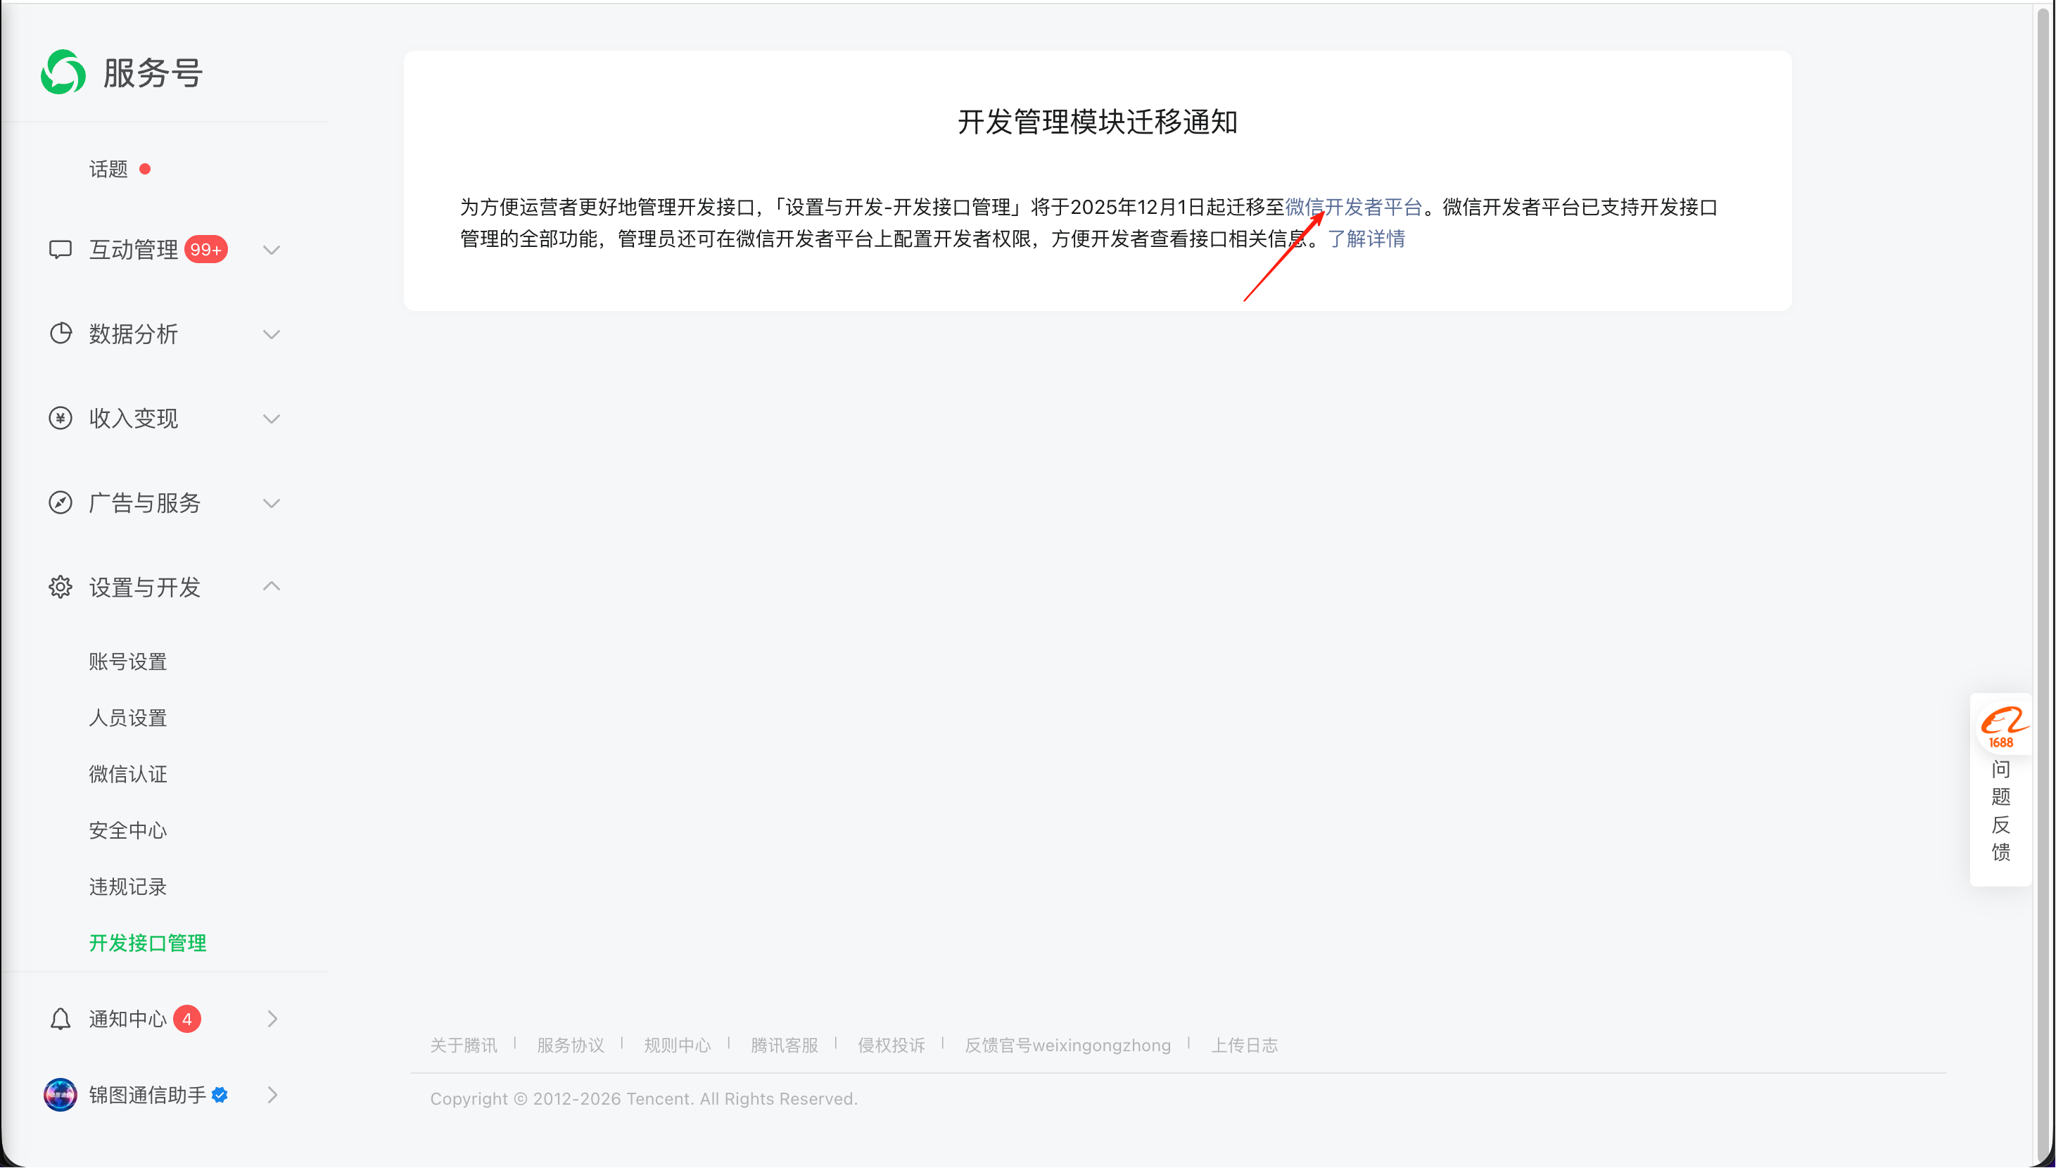Open 通知中心 arrow

click(x=273, y=1019)
